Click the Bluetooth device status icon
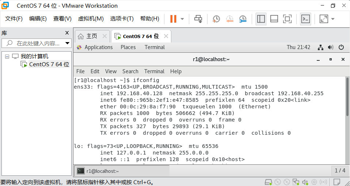350x186 pixels. click(x=323, y=182)
